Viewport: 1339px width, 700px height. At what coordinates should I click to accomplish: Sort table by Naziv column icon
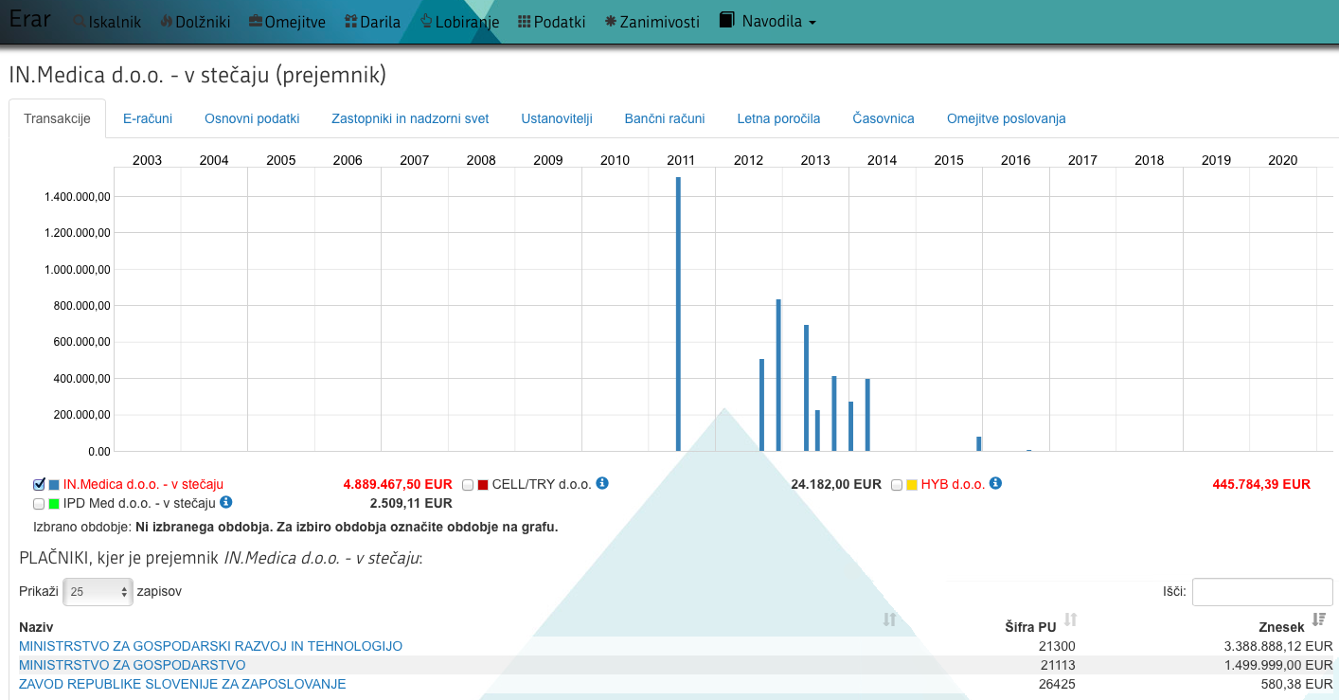click(889, 619)
